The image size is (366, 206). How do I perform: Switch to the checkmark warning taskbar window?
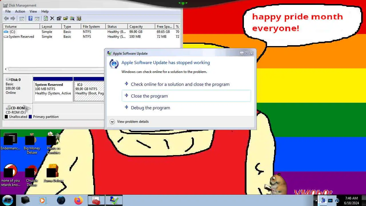[114, 200]
